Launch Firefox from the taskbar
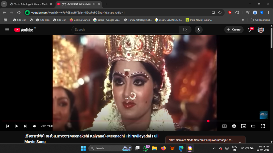 click(x=163, y=148)
